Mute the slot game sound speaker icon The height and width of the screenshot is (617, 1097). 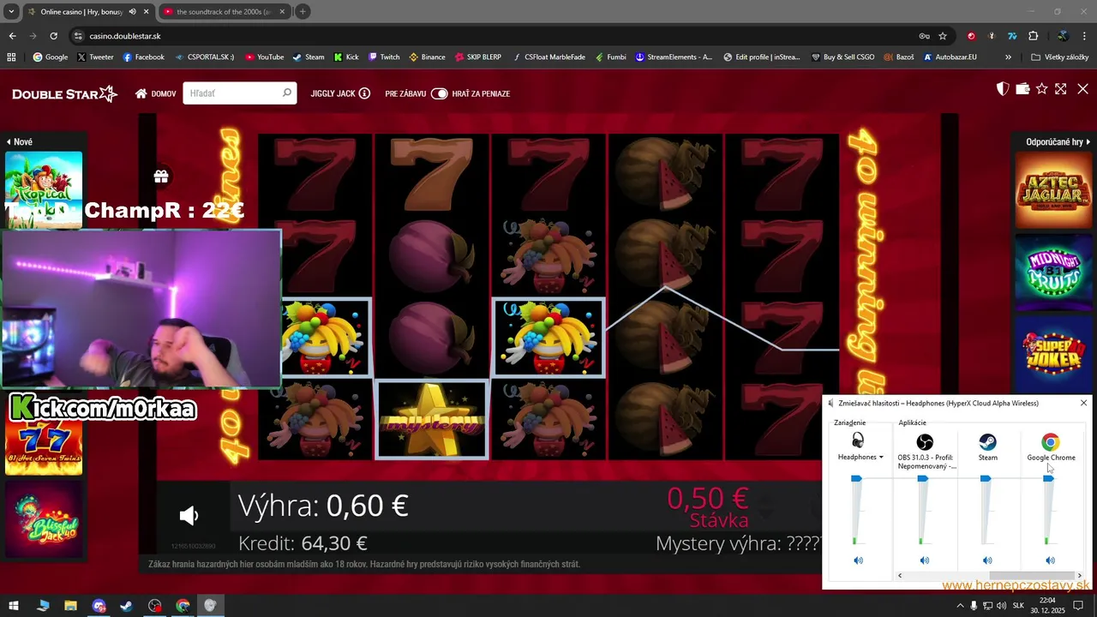tap(189, 515)
